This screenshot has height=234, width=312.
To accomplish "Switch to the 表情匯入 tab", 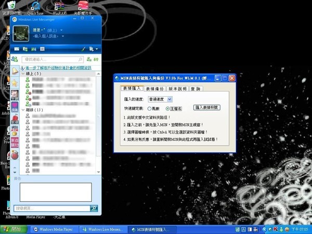I will [132, 88].
